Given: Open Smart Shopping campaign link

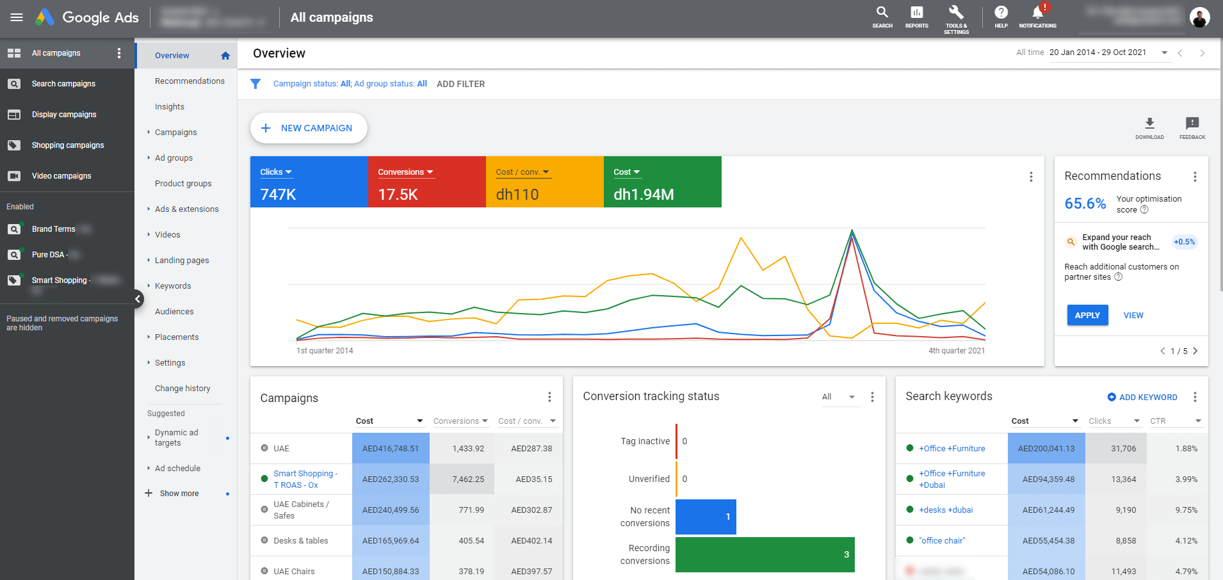Looking at the screenshot, I should click(305, 479).
